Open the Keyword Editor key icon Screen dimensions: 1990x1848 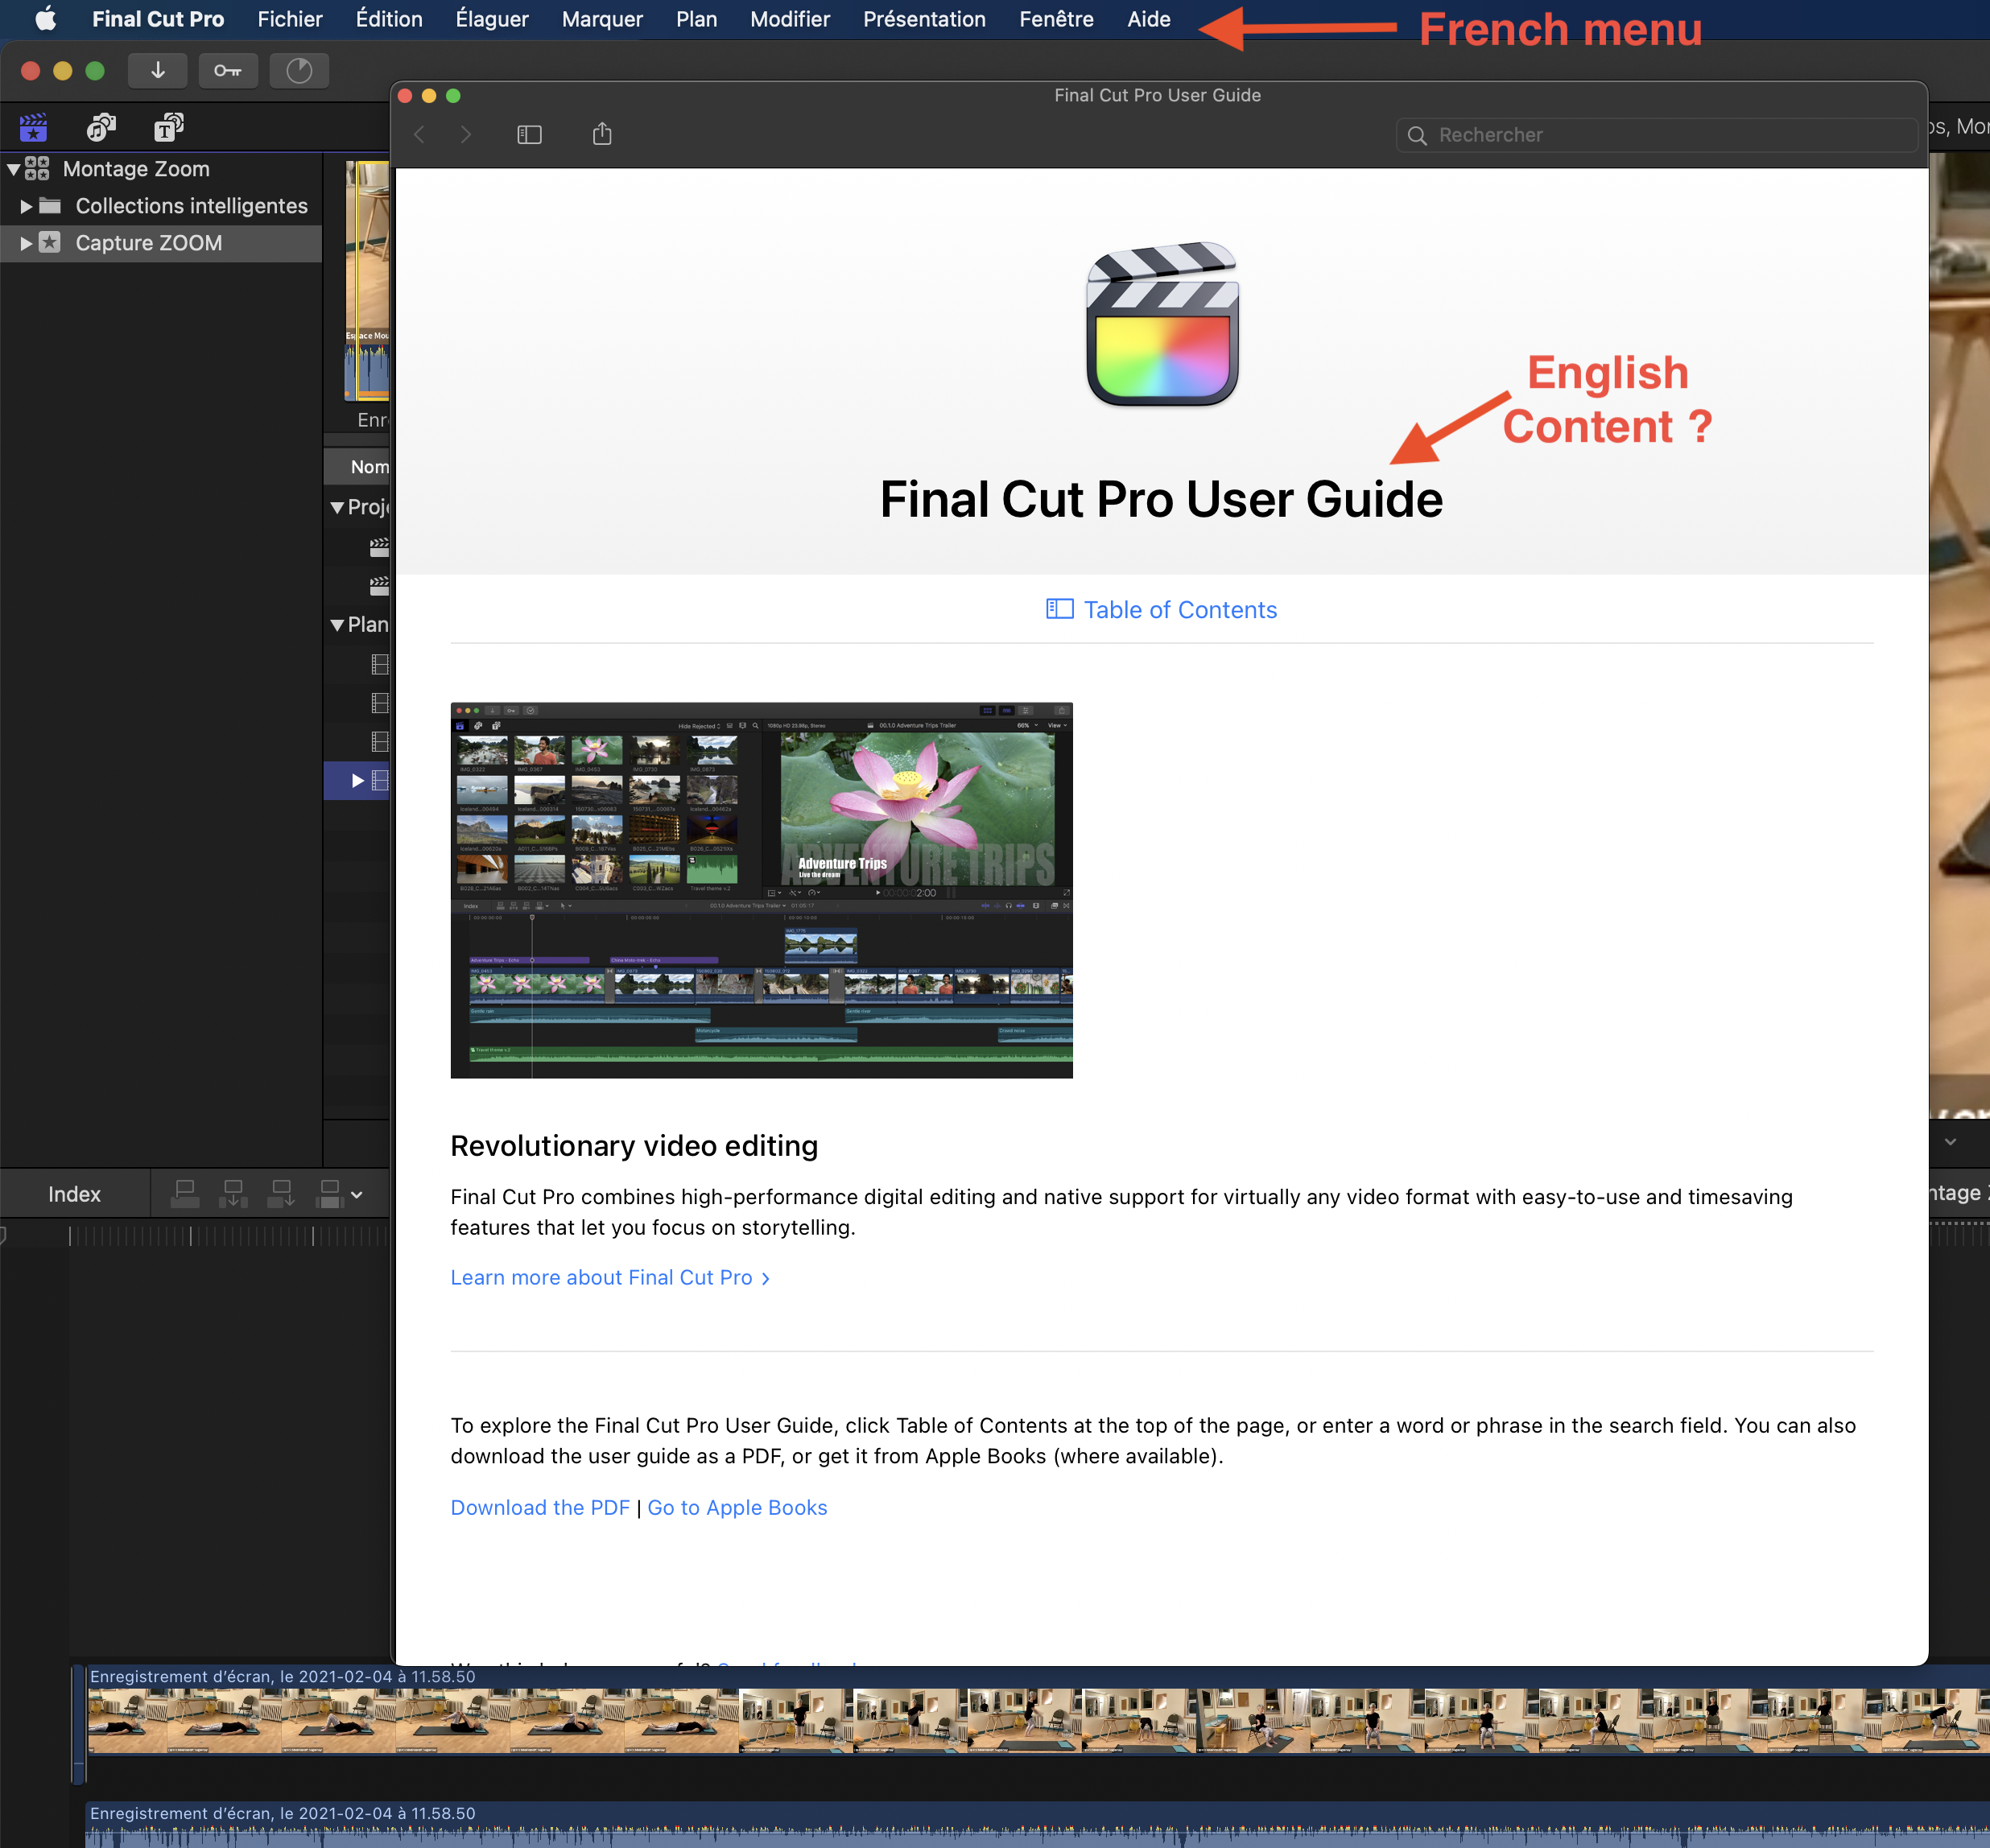227,71
